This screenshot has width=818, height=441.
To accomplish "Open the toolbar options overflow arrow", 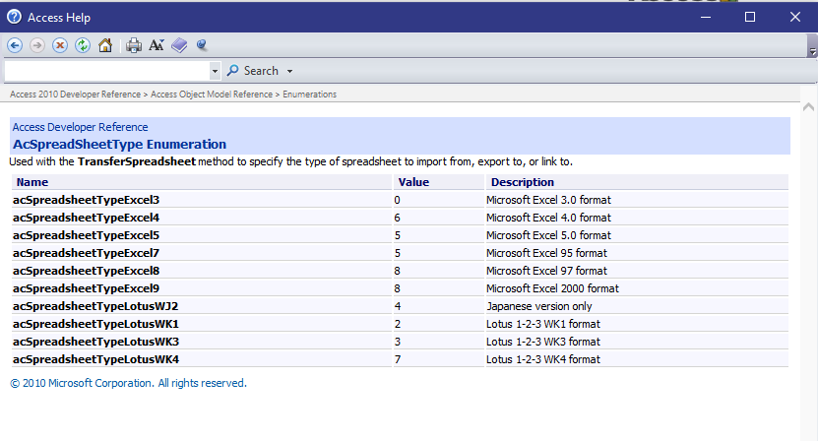I will pyautogui.click(x=812, y=49).
